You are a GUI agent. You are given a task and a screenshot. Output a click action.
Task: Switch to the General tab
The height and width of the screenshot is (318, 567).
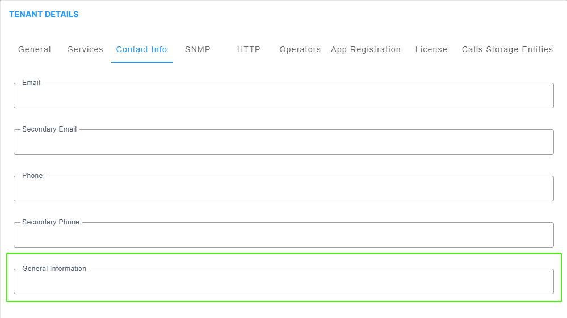(35, 49)
